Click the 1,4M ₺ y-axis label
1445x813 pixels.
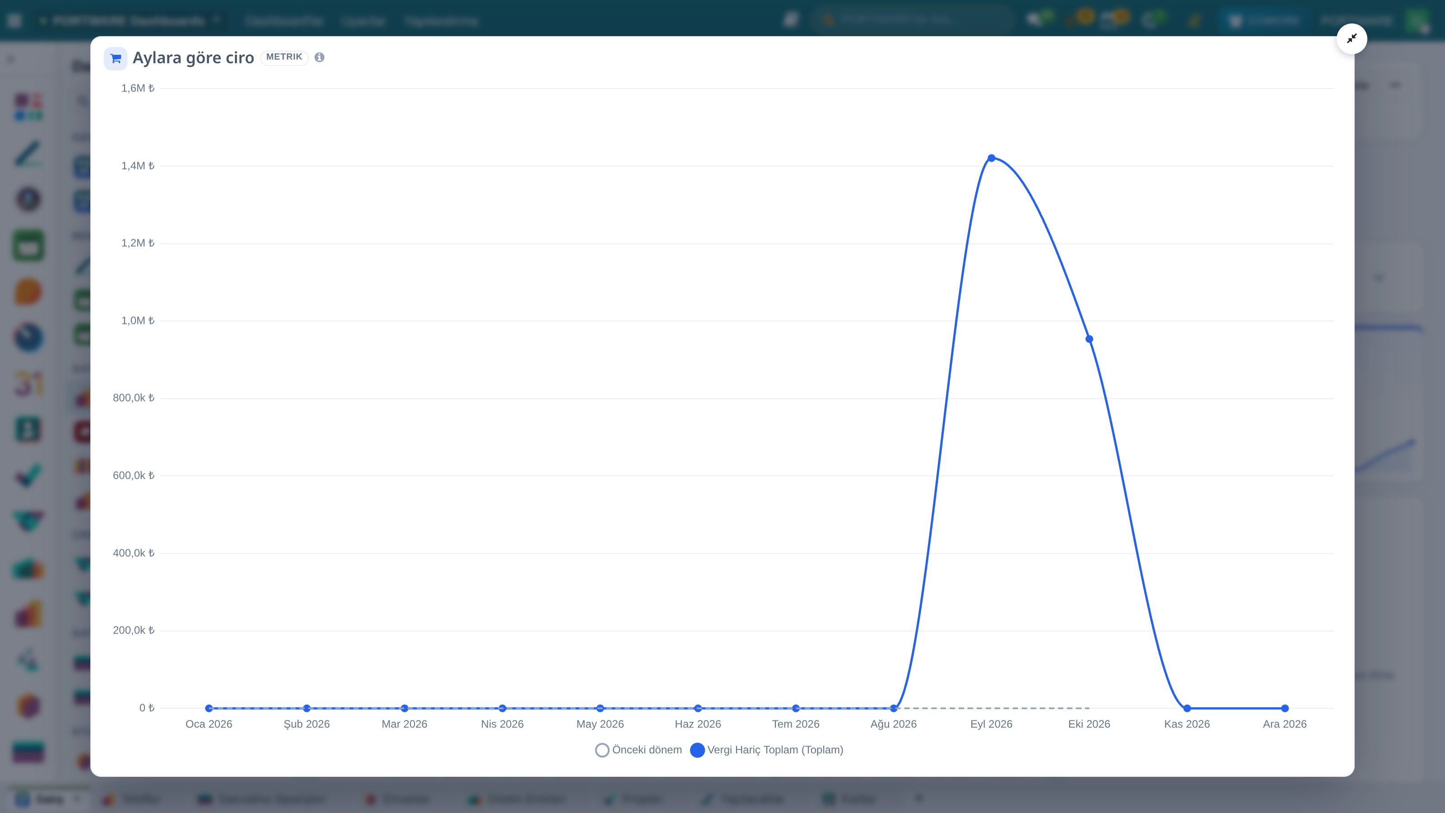[x=137, y=165]
